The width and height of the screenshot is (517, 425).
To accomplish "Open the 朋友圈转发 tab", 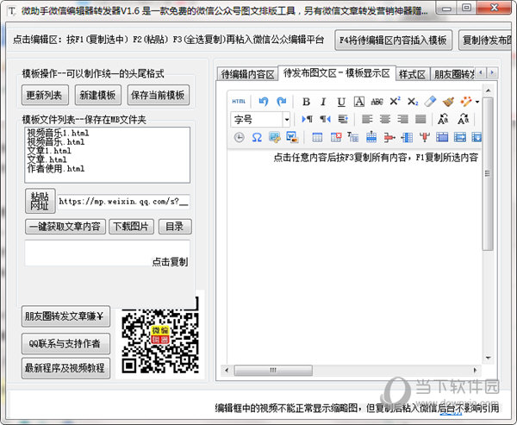I will 454,75.
